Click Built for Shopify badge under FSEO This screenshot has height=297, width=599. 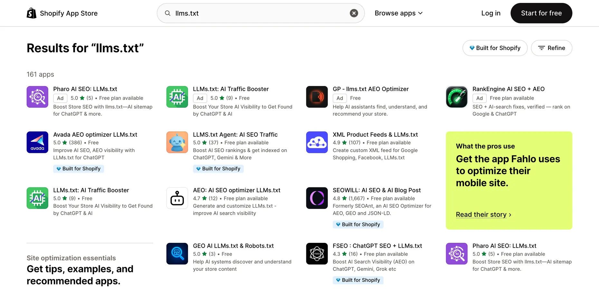(x=358, y=280)
